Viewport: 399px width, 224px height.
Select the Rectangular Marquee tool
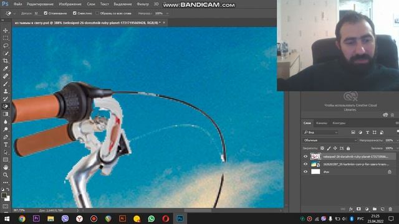coord(6,38)
